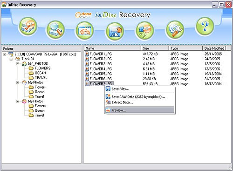Viewport: 233px width, 171px height.
Task: Click the MY_PHOTOS session icon
Action: coord(24,64)
